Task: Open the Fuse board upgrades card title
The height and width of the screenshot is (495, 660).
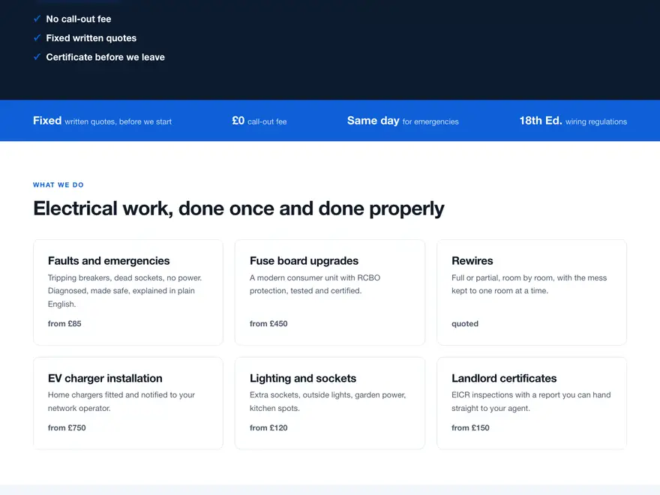Action: point(304,261)
